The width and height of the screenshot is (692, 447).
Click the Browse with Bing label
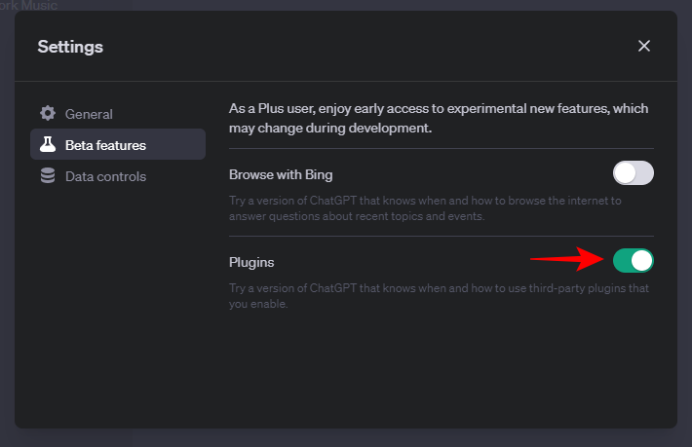point(281,175)
